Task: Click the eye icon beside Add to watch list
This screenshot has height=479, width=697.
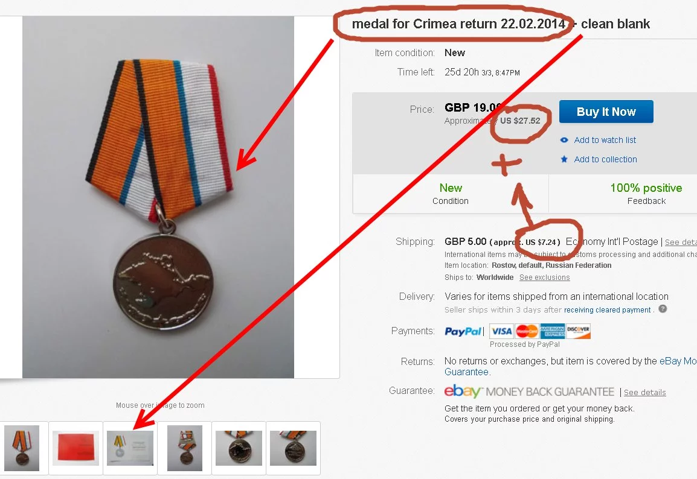Action: (564, 140)
